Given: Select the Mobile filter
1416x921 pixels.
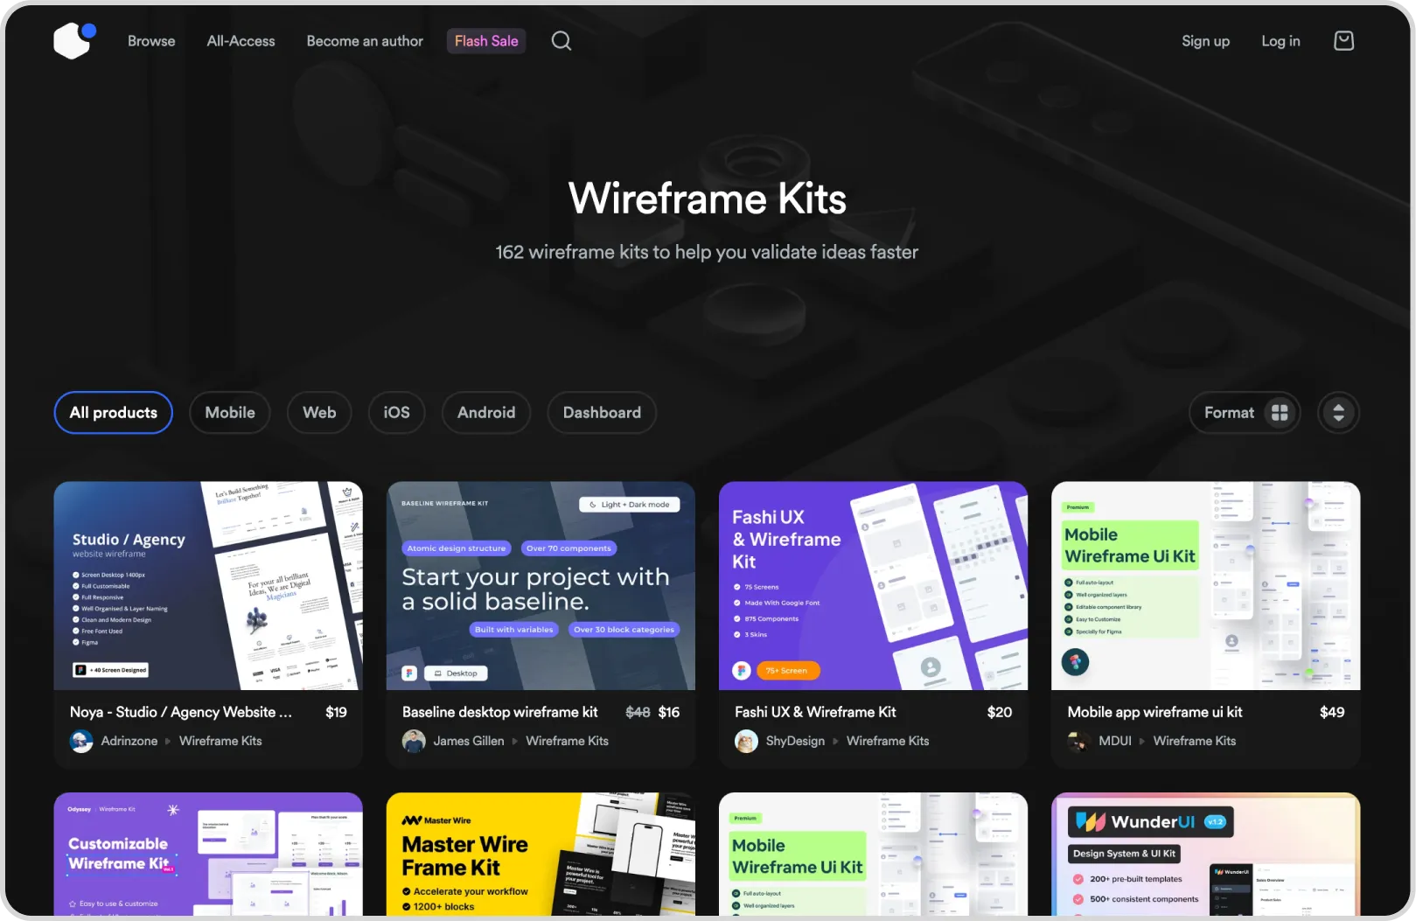Looking at the screenshot, I should point(230,413).
